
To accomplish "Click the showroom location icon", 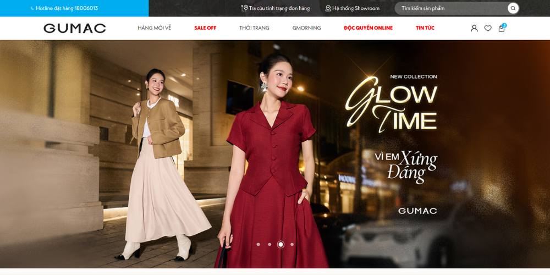I will 328,8.
